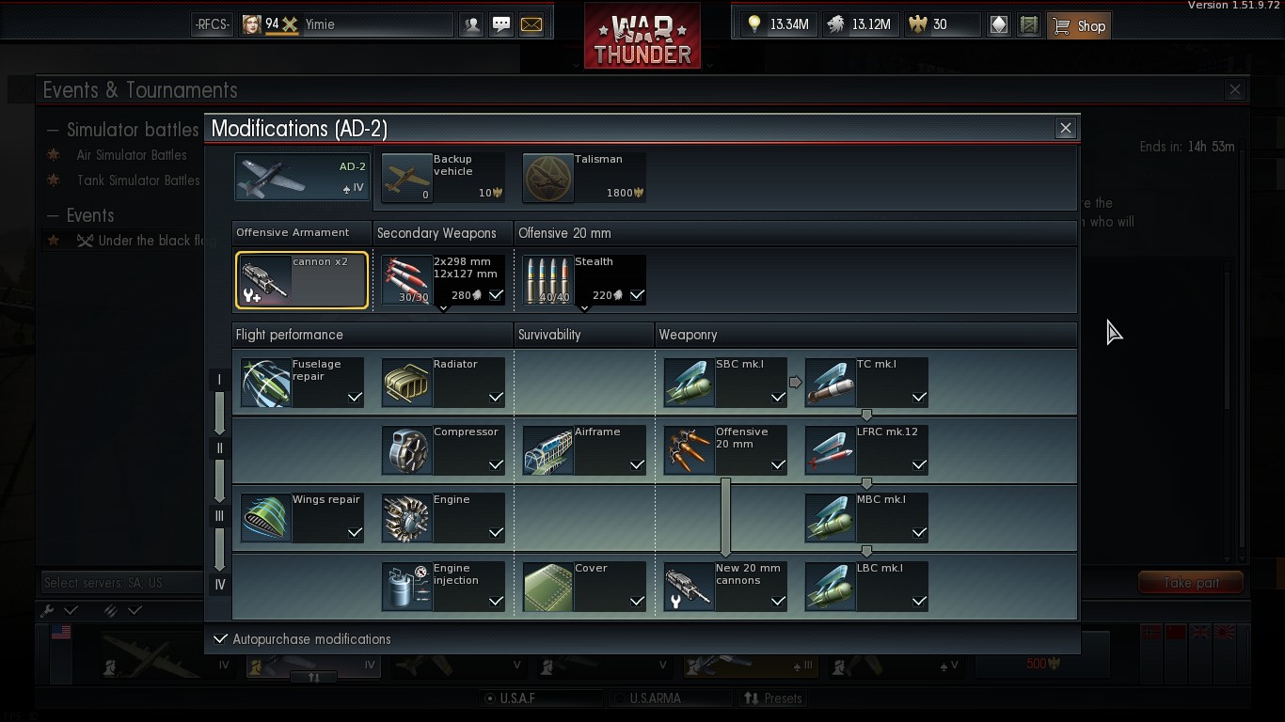Select the Radiator modification icon
Viewport: 1285px width, 722px height.
[406, 383]
